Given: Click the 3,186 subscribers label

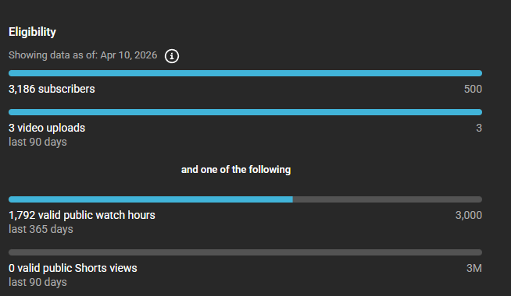Looking at the screenshot, I should point(52,89).
